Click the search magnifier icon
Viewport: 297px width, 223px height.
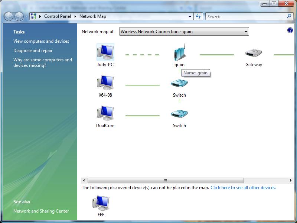[x=288, y=16]
